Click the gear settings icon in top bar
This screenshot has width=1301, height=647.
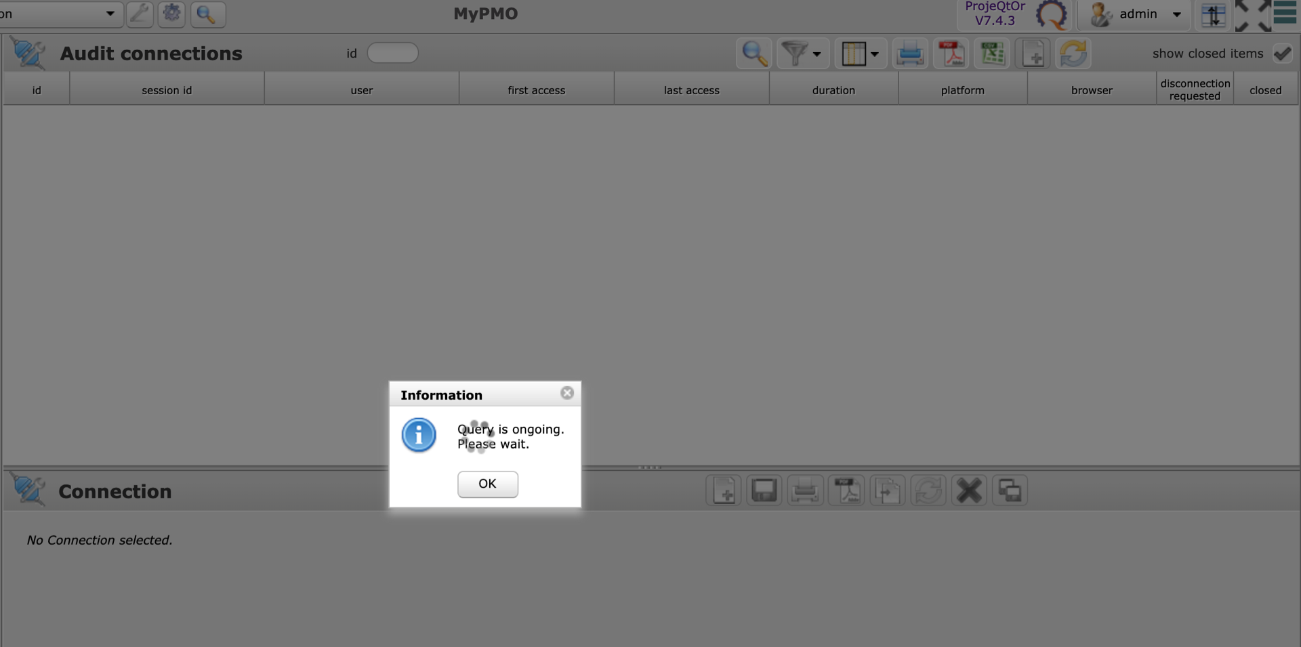click(x=172, y=14)
